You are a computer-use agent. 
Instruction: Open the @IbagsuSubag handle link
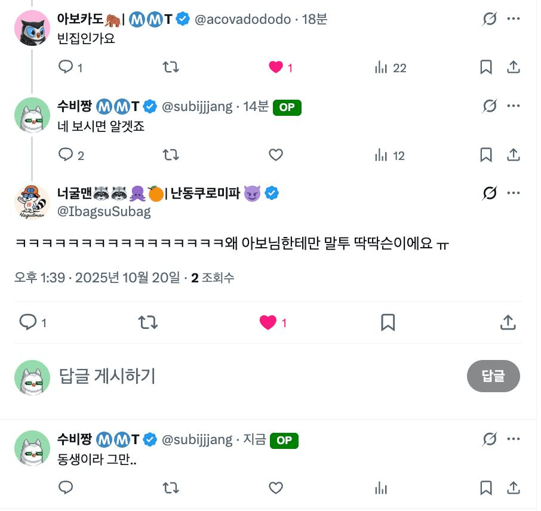(x=104, y=211)
